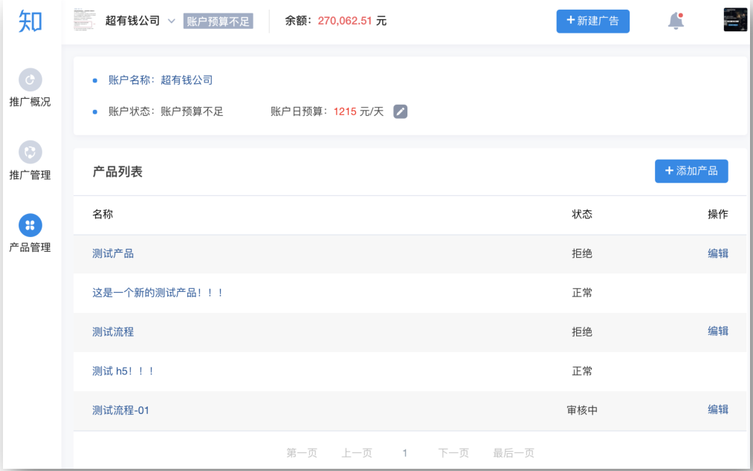This screenshot has width=753, height=471.
Task: Click the 账户预算不足 status badge in header
Action: click(x=219, y=22)
